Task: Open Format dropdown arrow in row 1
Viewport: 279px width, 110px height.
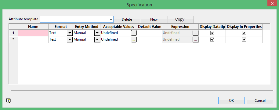Action: (x=70, y=33)
